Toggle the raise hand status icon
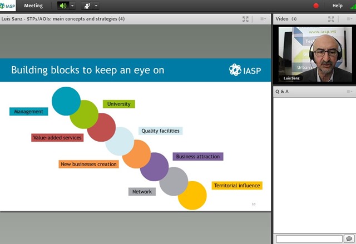 pyautogui.click(x=87, y=6)
